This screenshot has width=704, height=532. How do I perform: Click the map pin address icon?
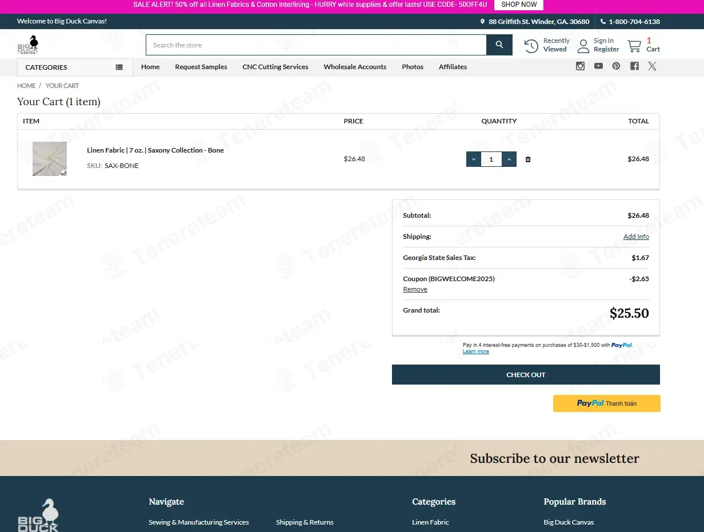[x=482, y=22]
